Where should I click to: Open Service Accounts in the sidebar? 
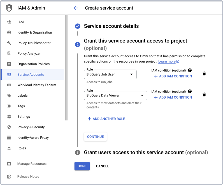(x=31, y=75)
